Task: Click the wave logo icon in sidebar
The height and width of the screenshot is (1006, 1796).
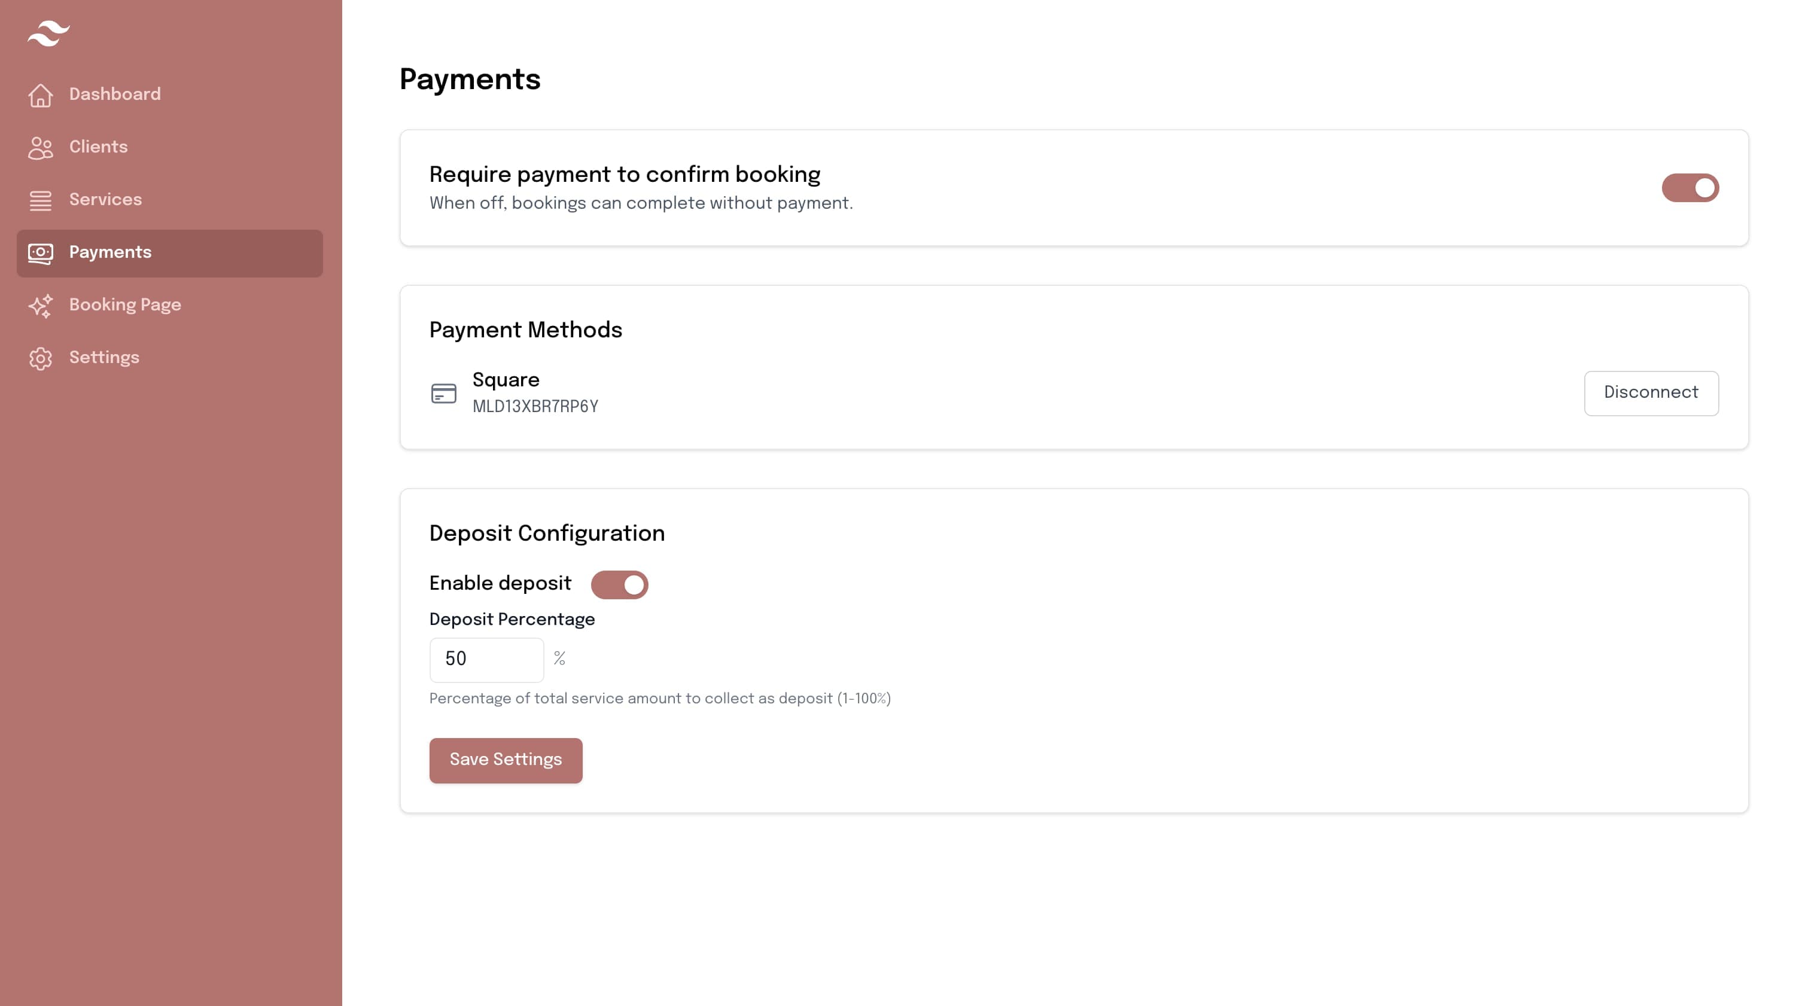Action: [x=48, y=33]
